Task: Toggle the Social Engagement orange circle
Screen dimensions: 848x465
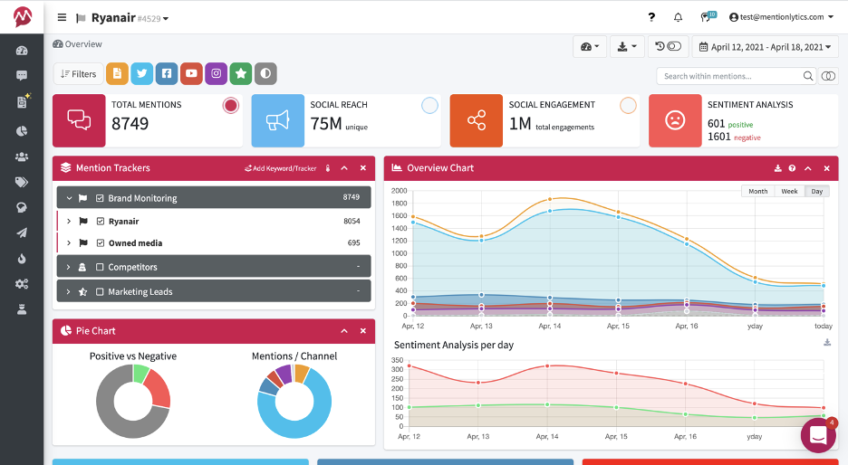Action: point(628,105)
